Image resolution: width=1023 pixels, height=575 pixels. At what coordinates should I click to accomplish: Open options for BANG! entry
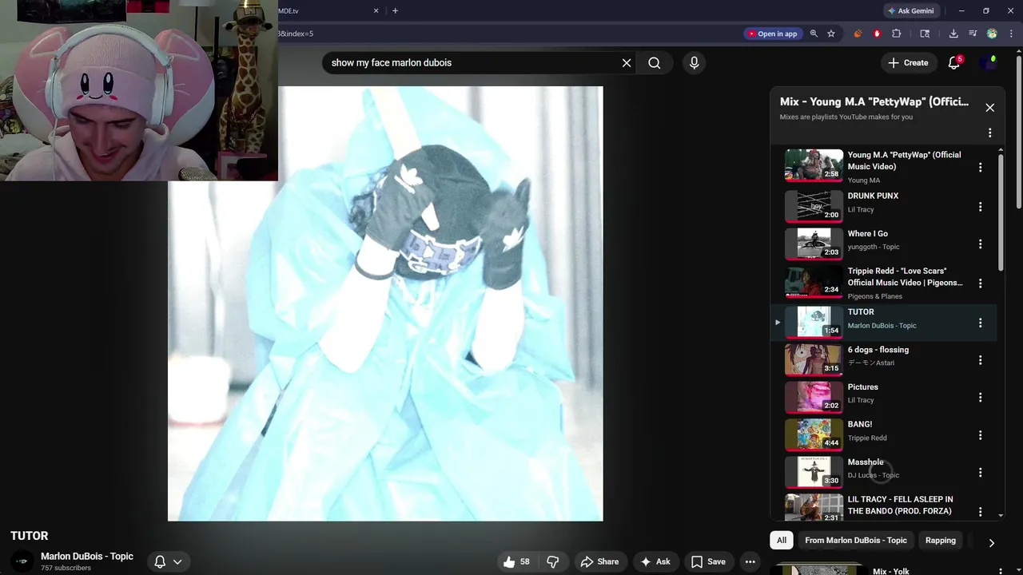[980, 435]
